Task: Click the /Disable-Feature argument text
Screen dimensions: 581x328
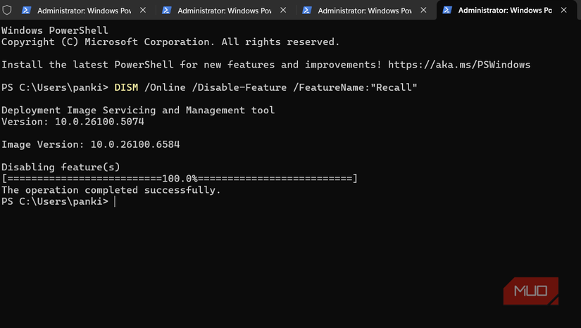Action: coord(239,87)
